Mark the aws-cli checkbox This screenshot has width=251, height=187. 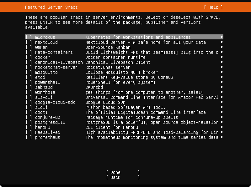coord(29,97)
